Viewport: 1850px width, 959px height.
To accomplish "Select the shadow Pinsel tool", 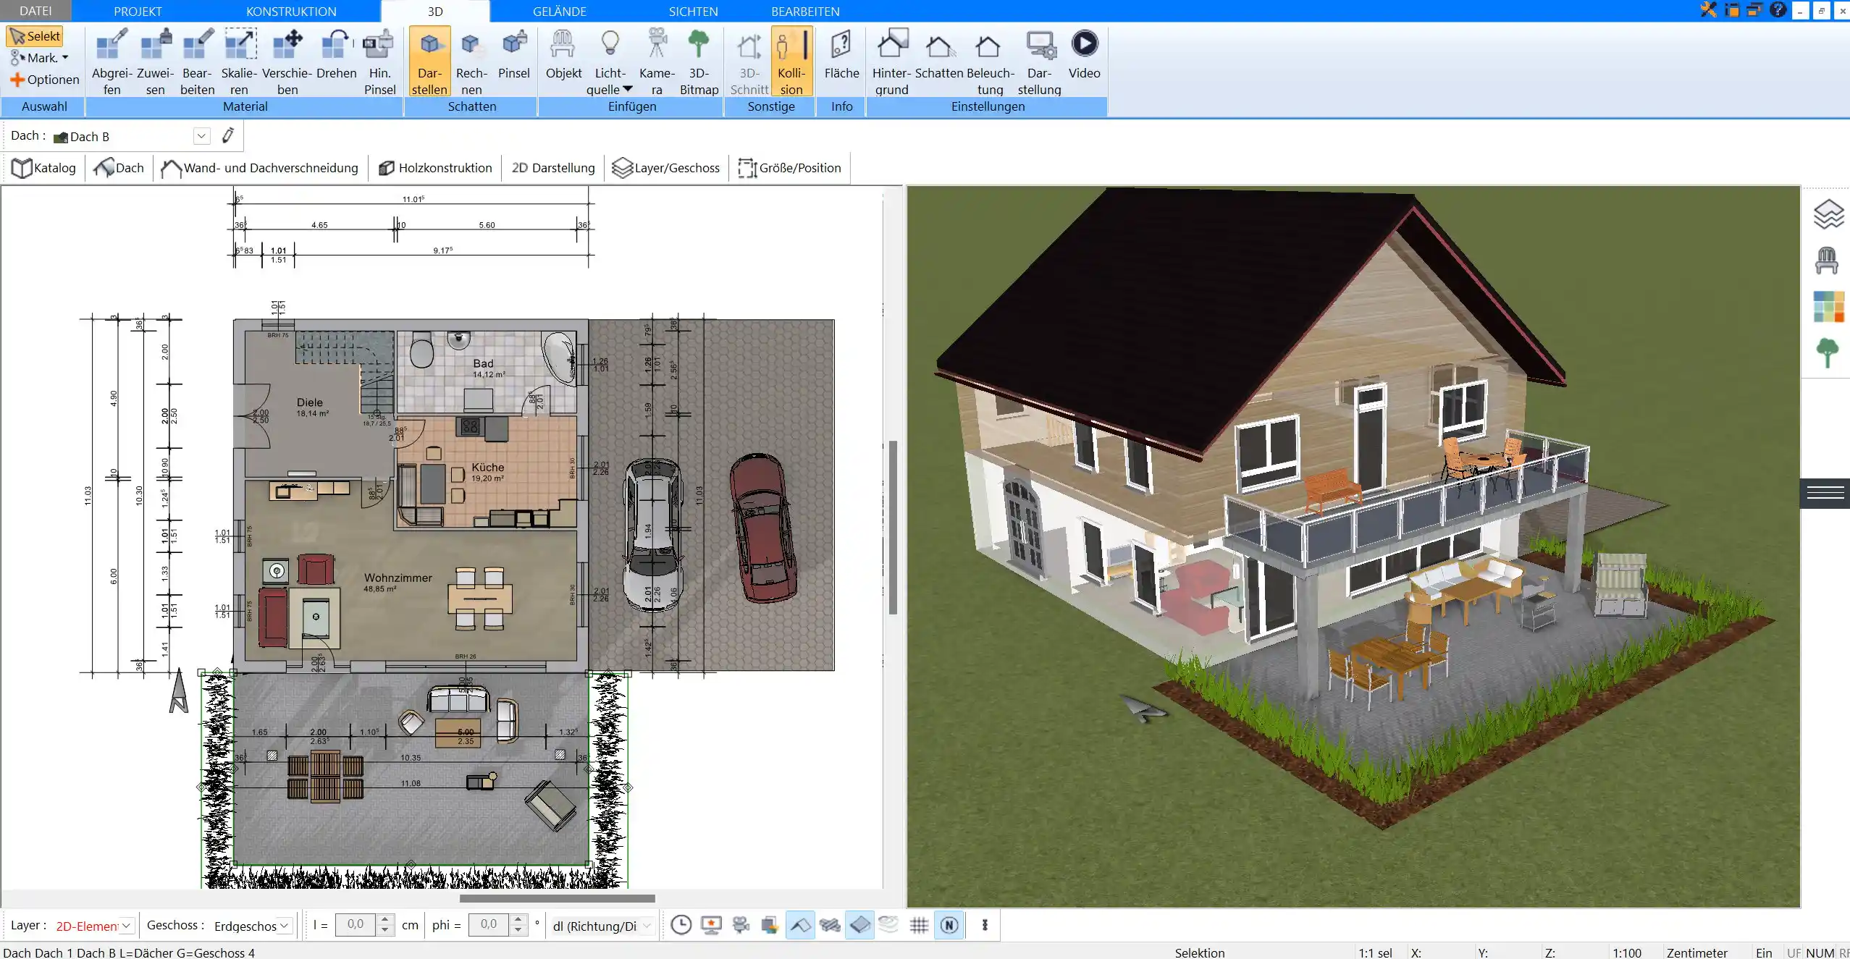I will (514, 54).
